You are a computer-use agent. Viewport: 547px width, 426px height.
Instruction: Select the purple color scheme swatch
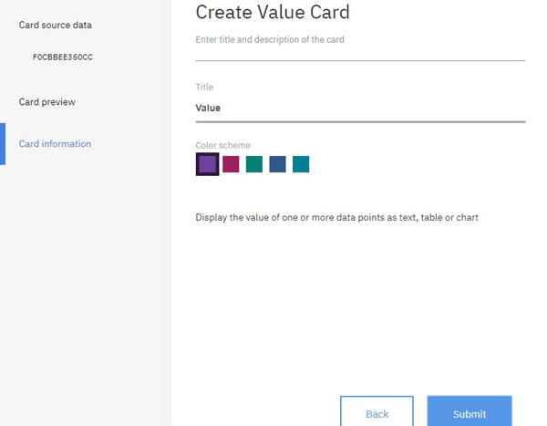(207, 164)
